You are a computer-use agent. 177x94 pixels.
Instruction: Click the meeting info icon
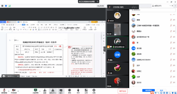click(x=2, y=6)
